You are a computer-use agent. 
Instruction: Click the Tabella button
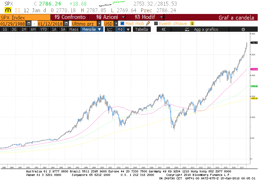142,29
